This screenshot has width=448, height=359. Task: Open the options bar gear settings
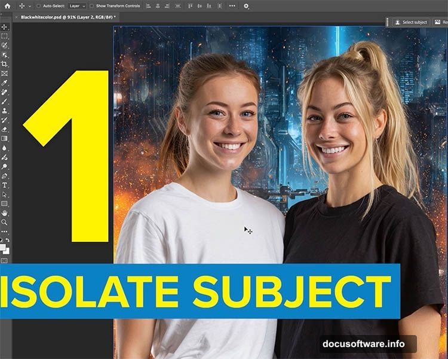(246, 6)
